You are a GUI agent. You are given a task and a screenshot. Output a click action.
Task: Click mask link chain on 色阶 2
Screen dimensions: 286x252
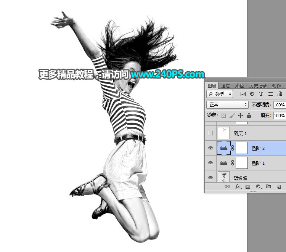click(x=233, y=148)
